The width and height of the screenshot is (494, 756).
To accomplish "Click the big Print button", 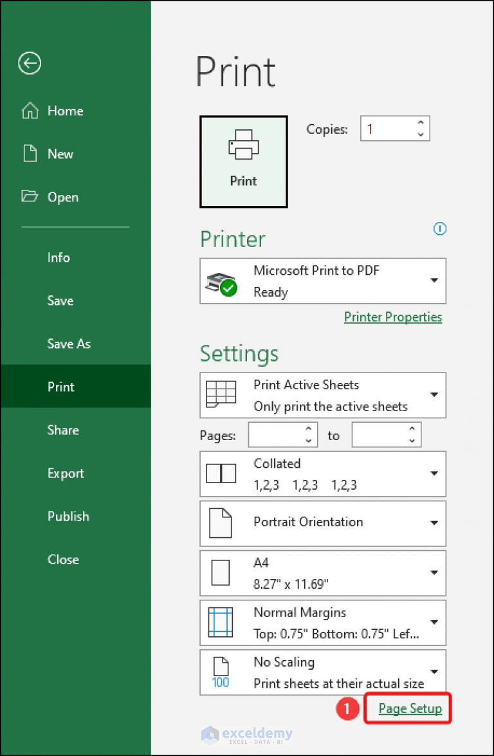I will pyautogui.click(x=243, y=161).
